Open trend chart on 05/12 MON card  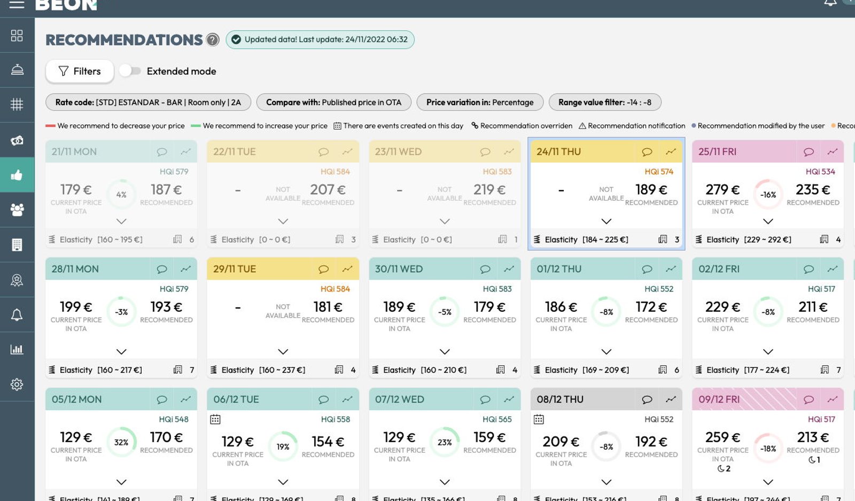pyautogui.click(x=185, y=399)
